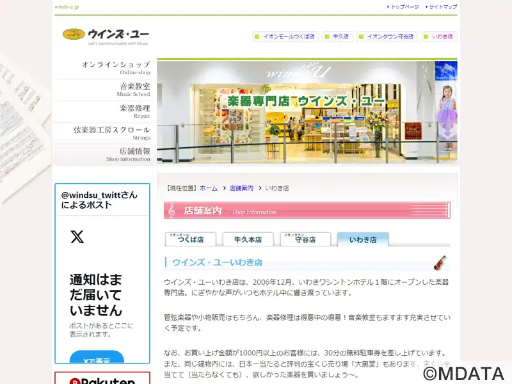Open the オンラインショップ menu item
This screenshot has width=512, height=384.
click(102, 68)
